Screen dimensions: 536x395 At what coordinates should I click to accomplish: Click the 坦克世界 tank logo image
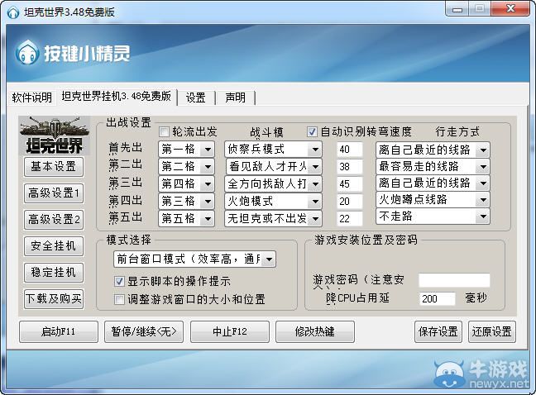tap(55, 136)
